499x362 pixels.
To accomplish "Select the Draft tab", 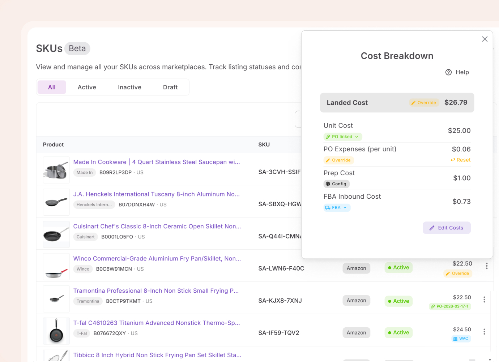I will [170, 87].
